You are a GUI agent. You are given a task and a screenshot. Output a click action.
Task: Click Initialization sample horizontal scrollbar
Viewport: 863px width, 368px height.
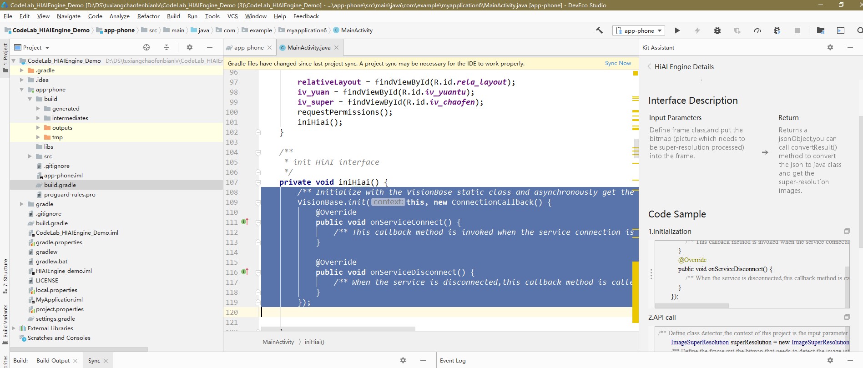[x=691, y=306]
